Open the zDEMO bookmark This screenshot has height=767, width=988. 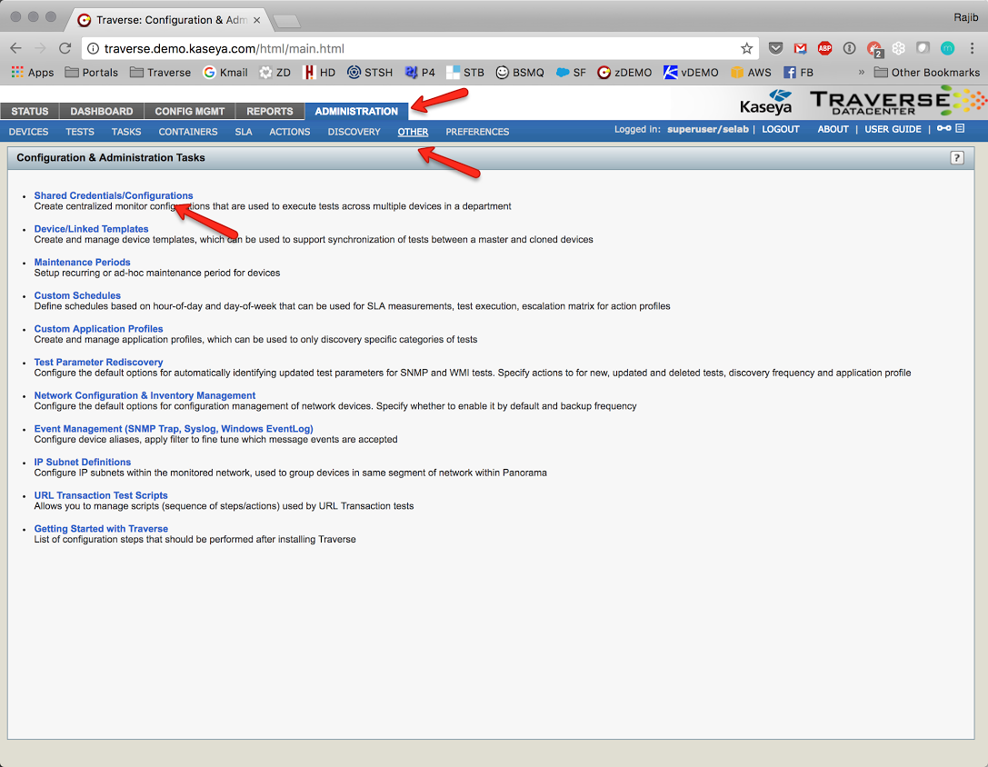tap(625, 73)
